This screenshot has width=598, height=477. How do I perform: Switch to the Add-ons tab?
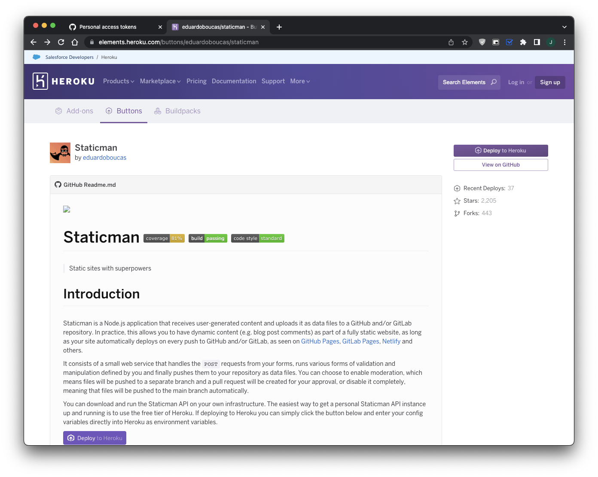(x=74, y=111)
